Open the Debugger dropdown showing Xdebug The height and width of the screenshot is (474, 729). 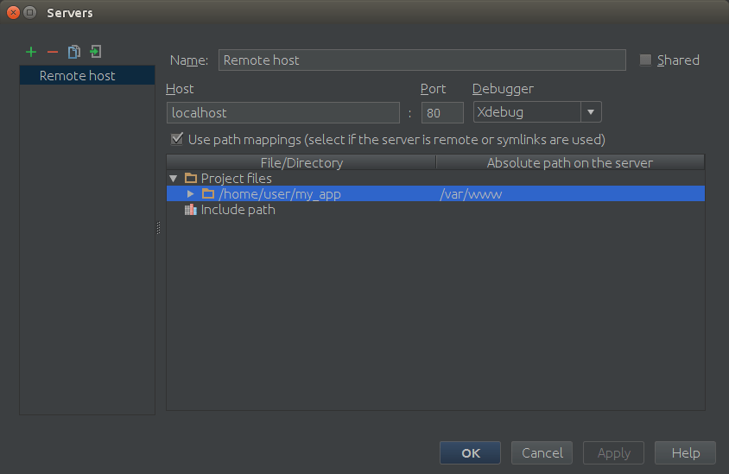tap(591, 112)
